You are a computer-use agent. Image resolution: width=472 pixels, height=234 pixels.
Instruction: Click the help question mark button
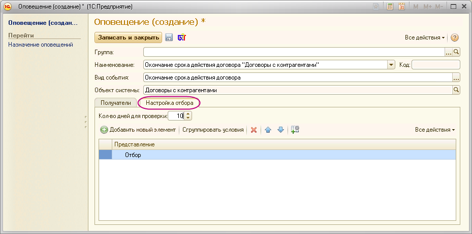pyautogui.click(x=455, y=38)
